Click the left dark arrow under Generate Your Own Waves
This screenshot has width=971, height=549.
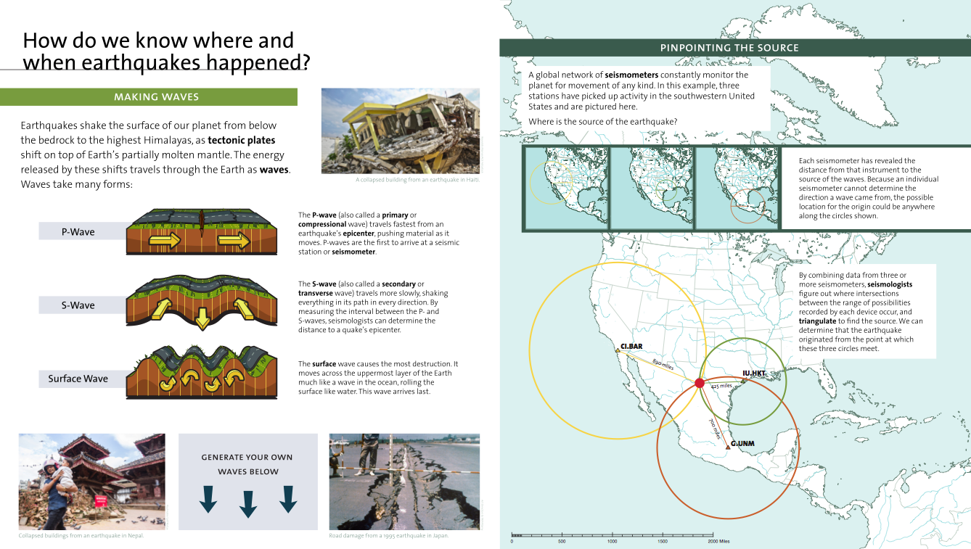(208, 500)
